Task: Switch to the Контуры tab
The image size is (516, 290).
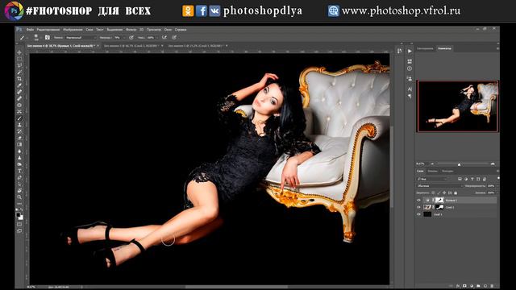Action: [x=447, y=172]
